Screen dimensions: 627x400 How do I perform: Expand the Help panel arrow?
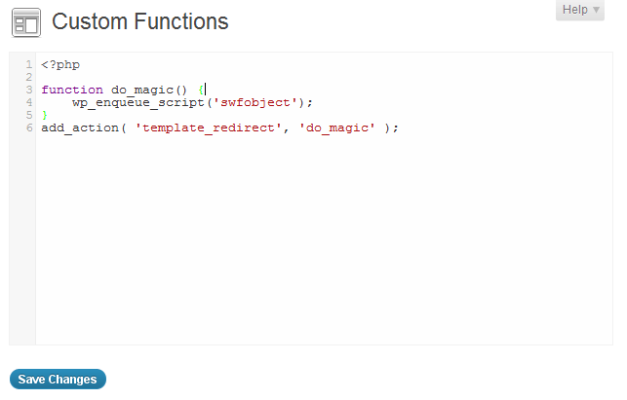pos(596,10)
